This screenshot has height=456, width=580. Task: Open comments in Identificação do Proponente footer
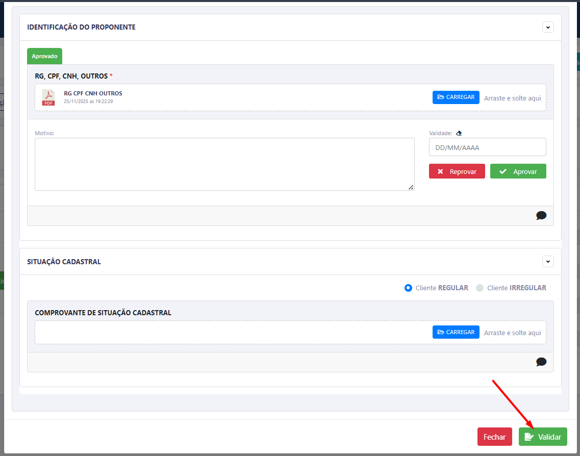pyautogui.click(x=541, y=215)
